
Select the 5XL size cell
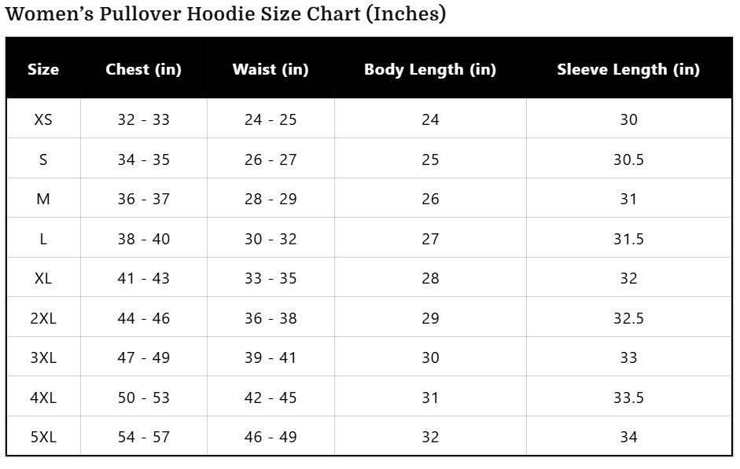pyautogui.click(x=43, y=437)
